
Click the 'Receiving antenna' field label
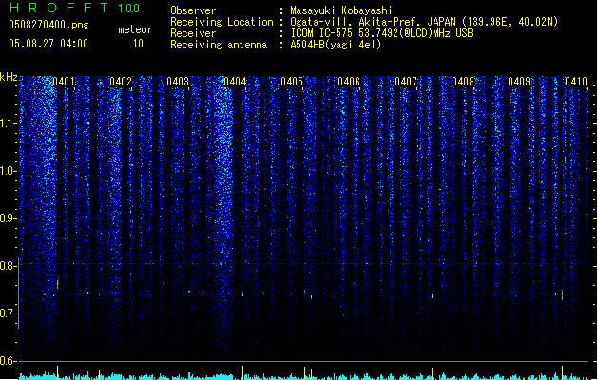[x=219, y=45]
